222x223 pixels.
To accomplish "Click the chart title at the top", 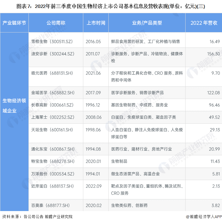I will [111, 6].
